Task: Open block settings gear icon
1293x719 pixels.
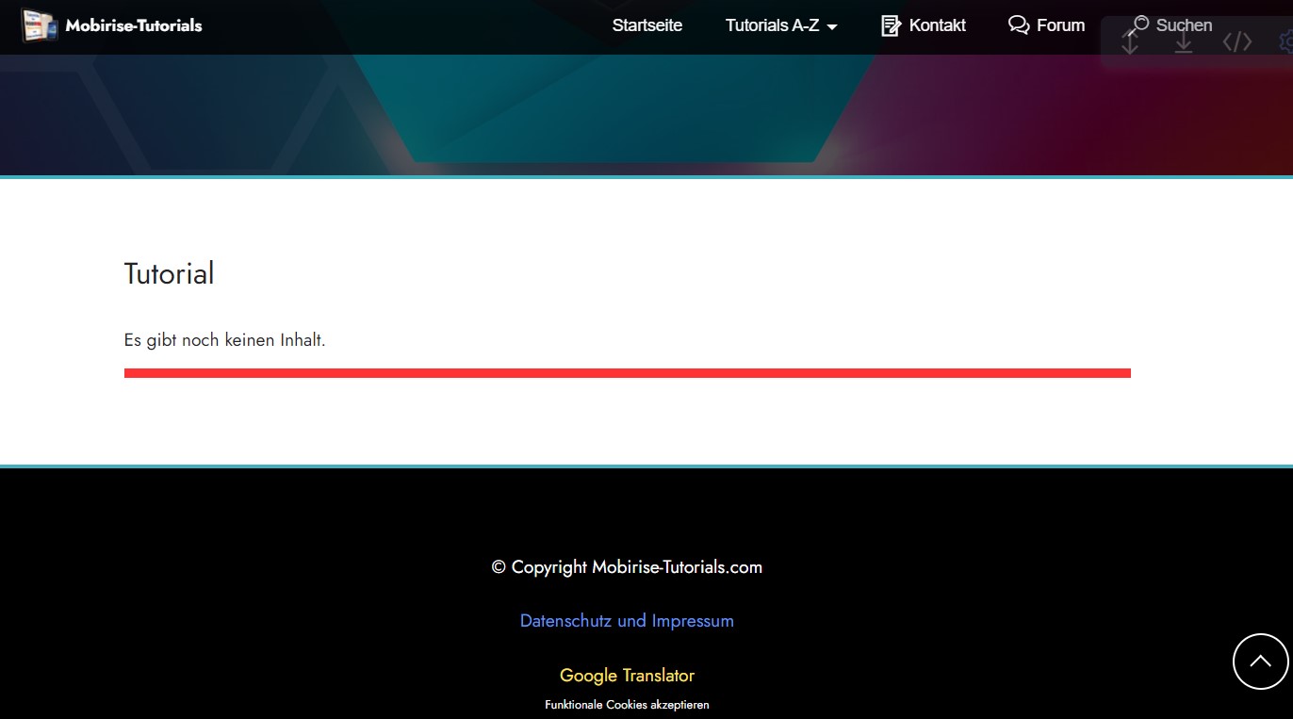Action: pos(1285,42)
